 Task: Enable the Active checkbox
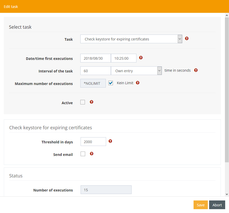coord(83,102)
